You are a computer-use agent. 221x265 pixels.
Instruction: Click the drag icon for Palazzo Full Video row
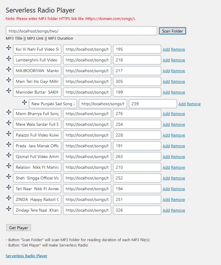(9, 134)
